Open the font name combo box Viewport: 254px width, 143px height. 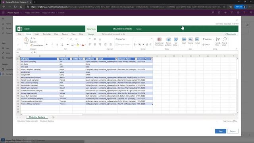click(54, 39)
